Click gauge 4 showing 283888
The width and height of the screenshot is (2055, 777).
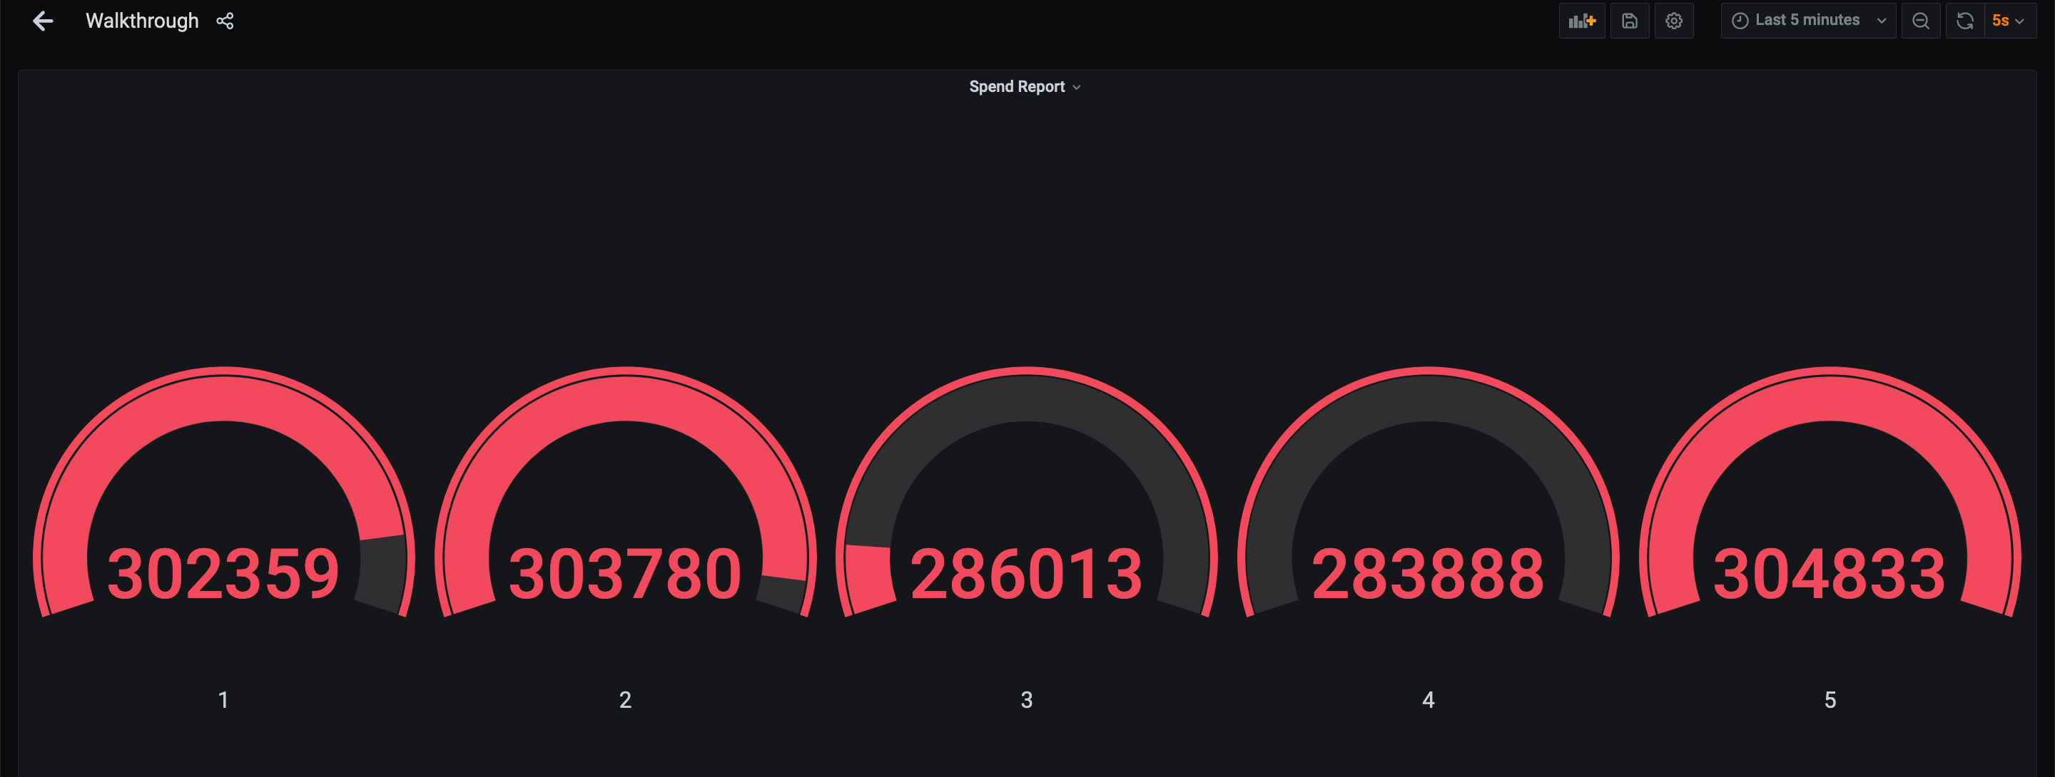tap(1428, 572)
